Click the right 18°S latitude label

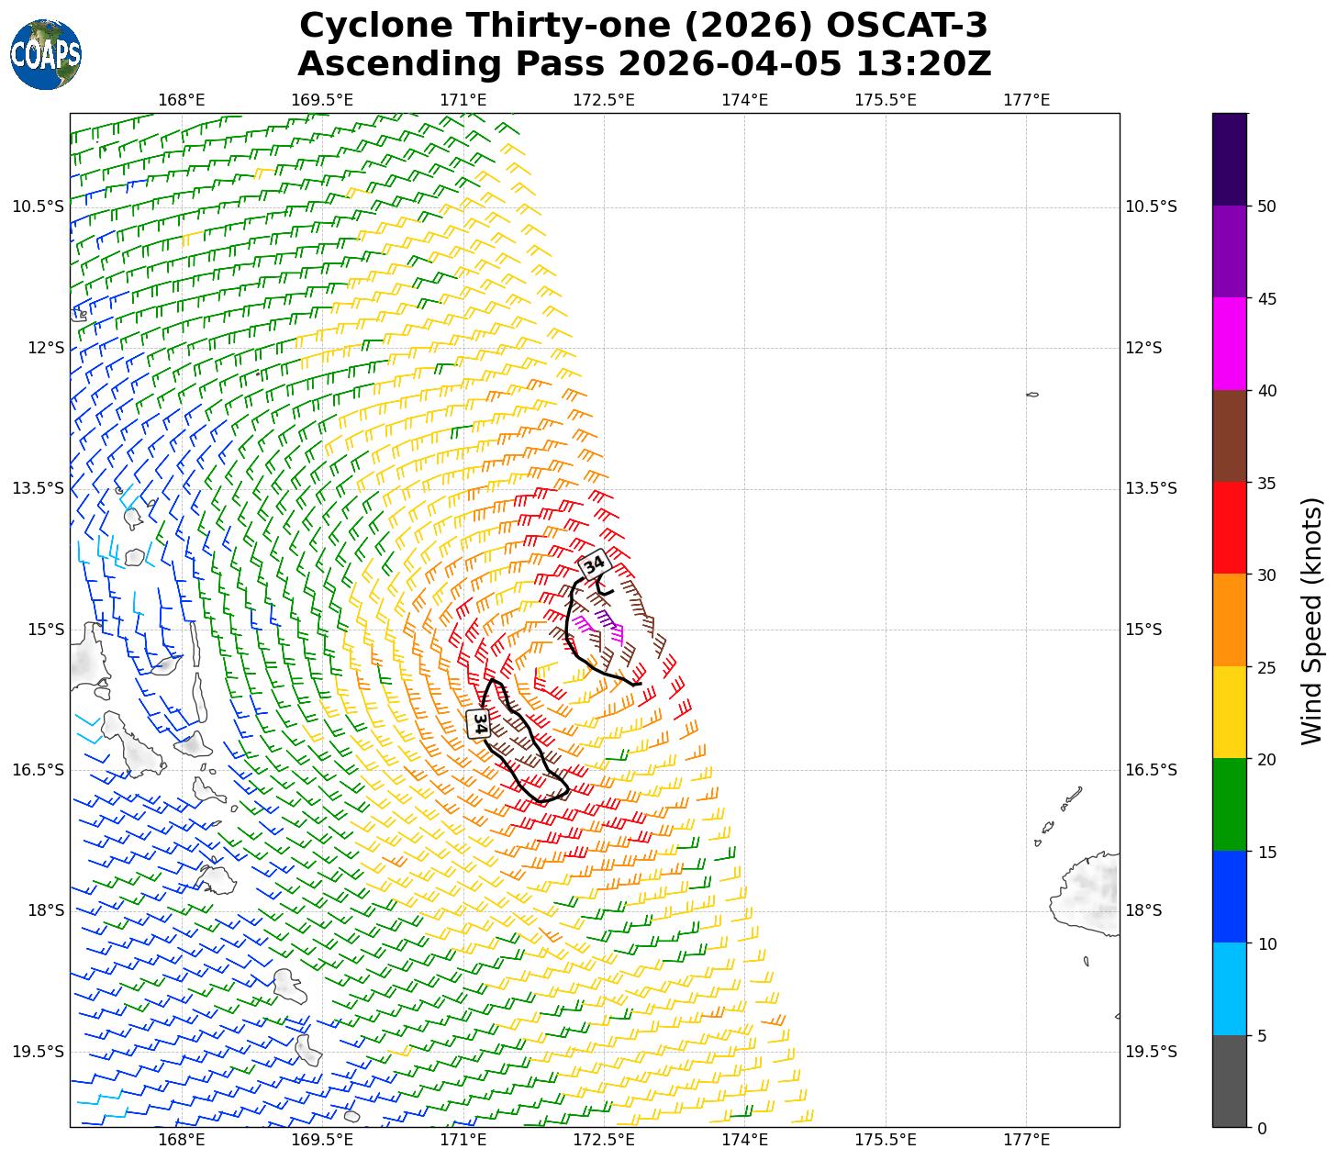click(x=1143, y=910)
